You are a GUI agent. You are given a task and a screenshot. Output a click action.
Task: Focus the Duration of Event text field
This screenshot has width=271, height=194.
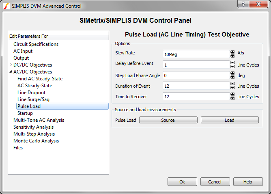pyautogui.click(x=196, y=86)
